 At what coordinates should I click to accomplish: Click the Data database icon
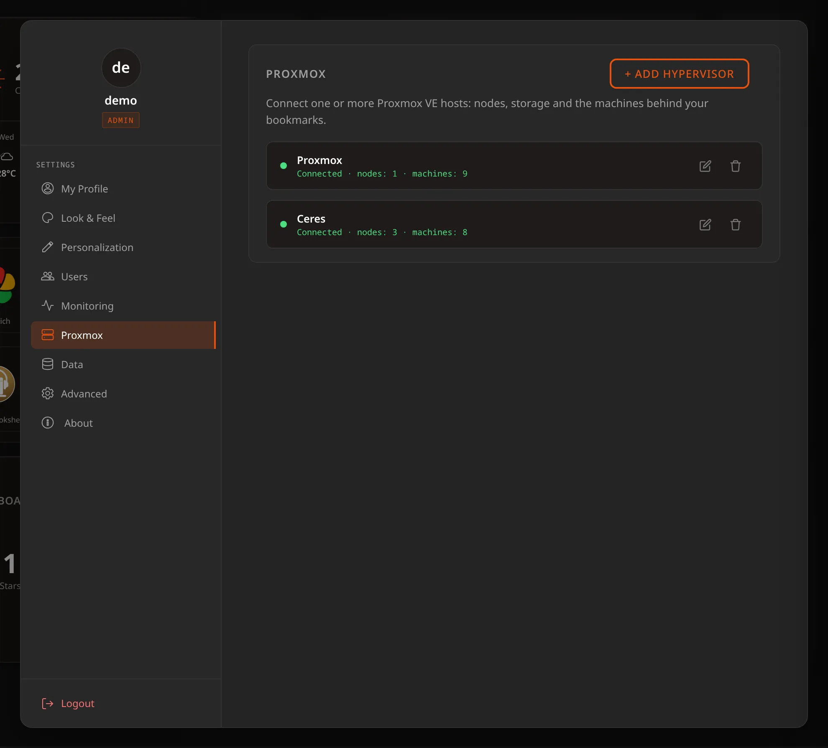pyautogui.click(x=48, y=364)
